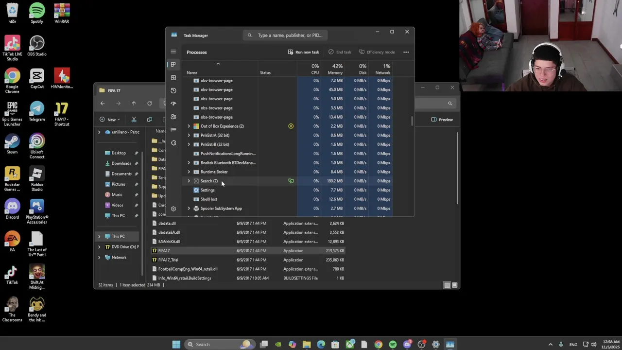Select Discord desktop icon
Screen dimensions: 622x350
[x=12, y=209]
